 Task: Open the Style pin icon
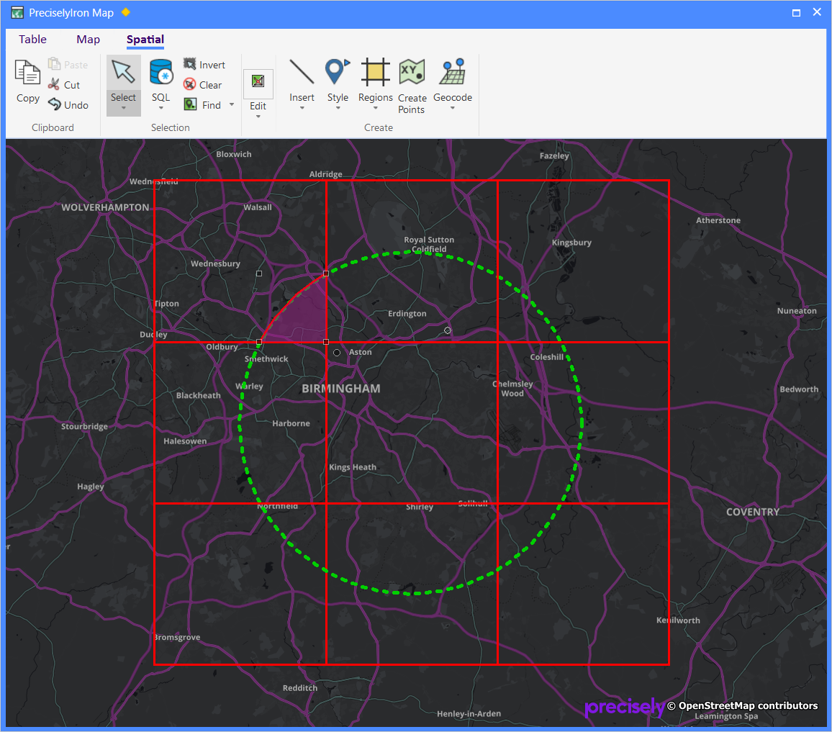point(338,72)
